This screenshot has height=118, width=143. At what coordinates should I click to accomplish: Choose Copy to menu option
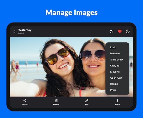click(x=115, y=66)
